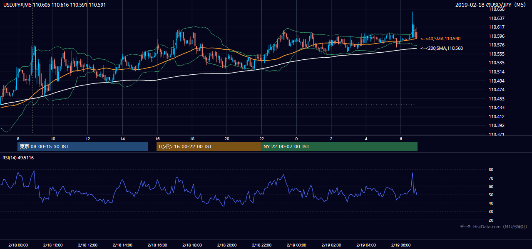Select the 東京 08:00-15:30 JST session bar

82,146
